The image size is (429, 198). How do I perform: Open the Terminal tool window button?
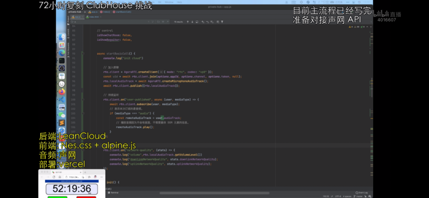coord(113,192)
